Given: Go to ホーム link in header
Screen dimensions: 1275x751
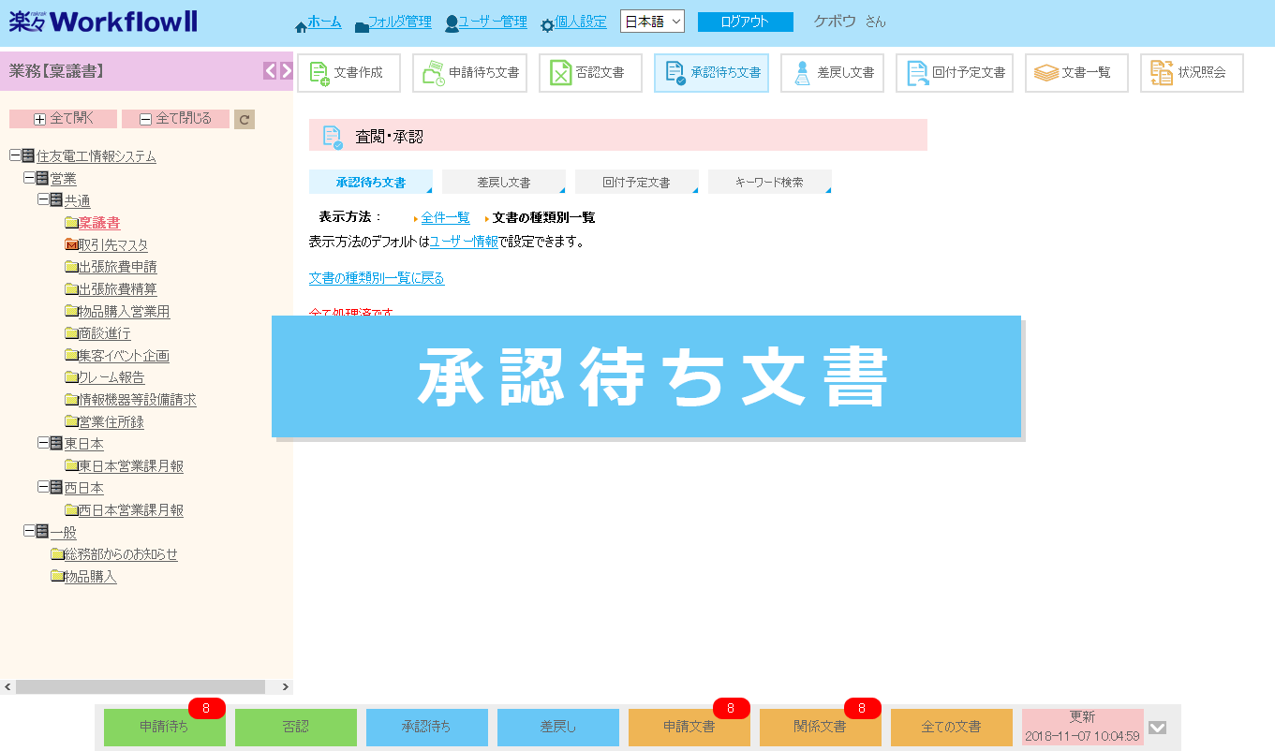Looking at the screenshot, I should (x=324, y=22).
